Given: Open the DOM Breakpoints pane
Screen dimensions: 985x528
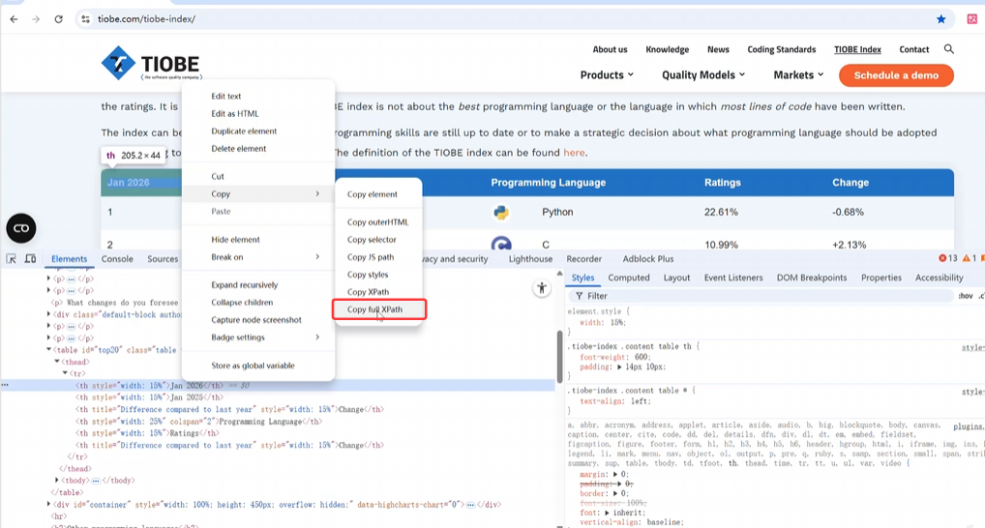Looking at the screenshot, I should [812, 278].
